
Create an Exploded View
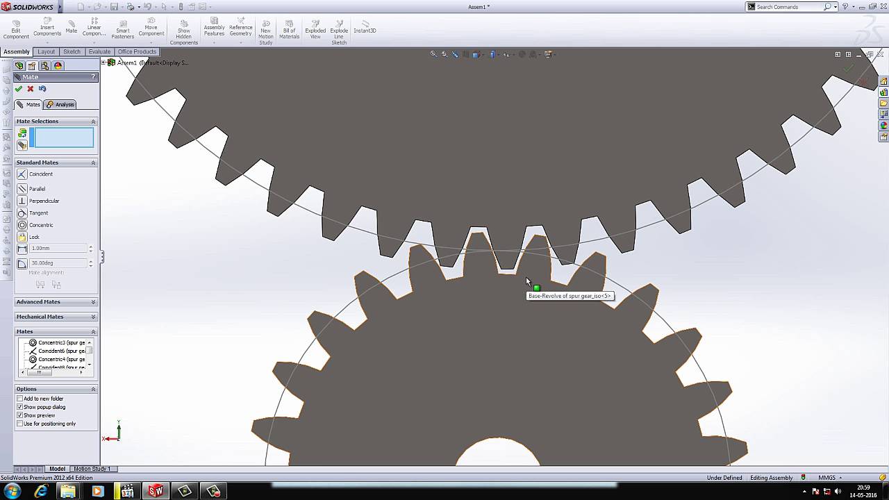315,28
